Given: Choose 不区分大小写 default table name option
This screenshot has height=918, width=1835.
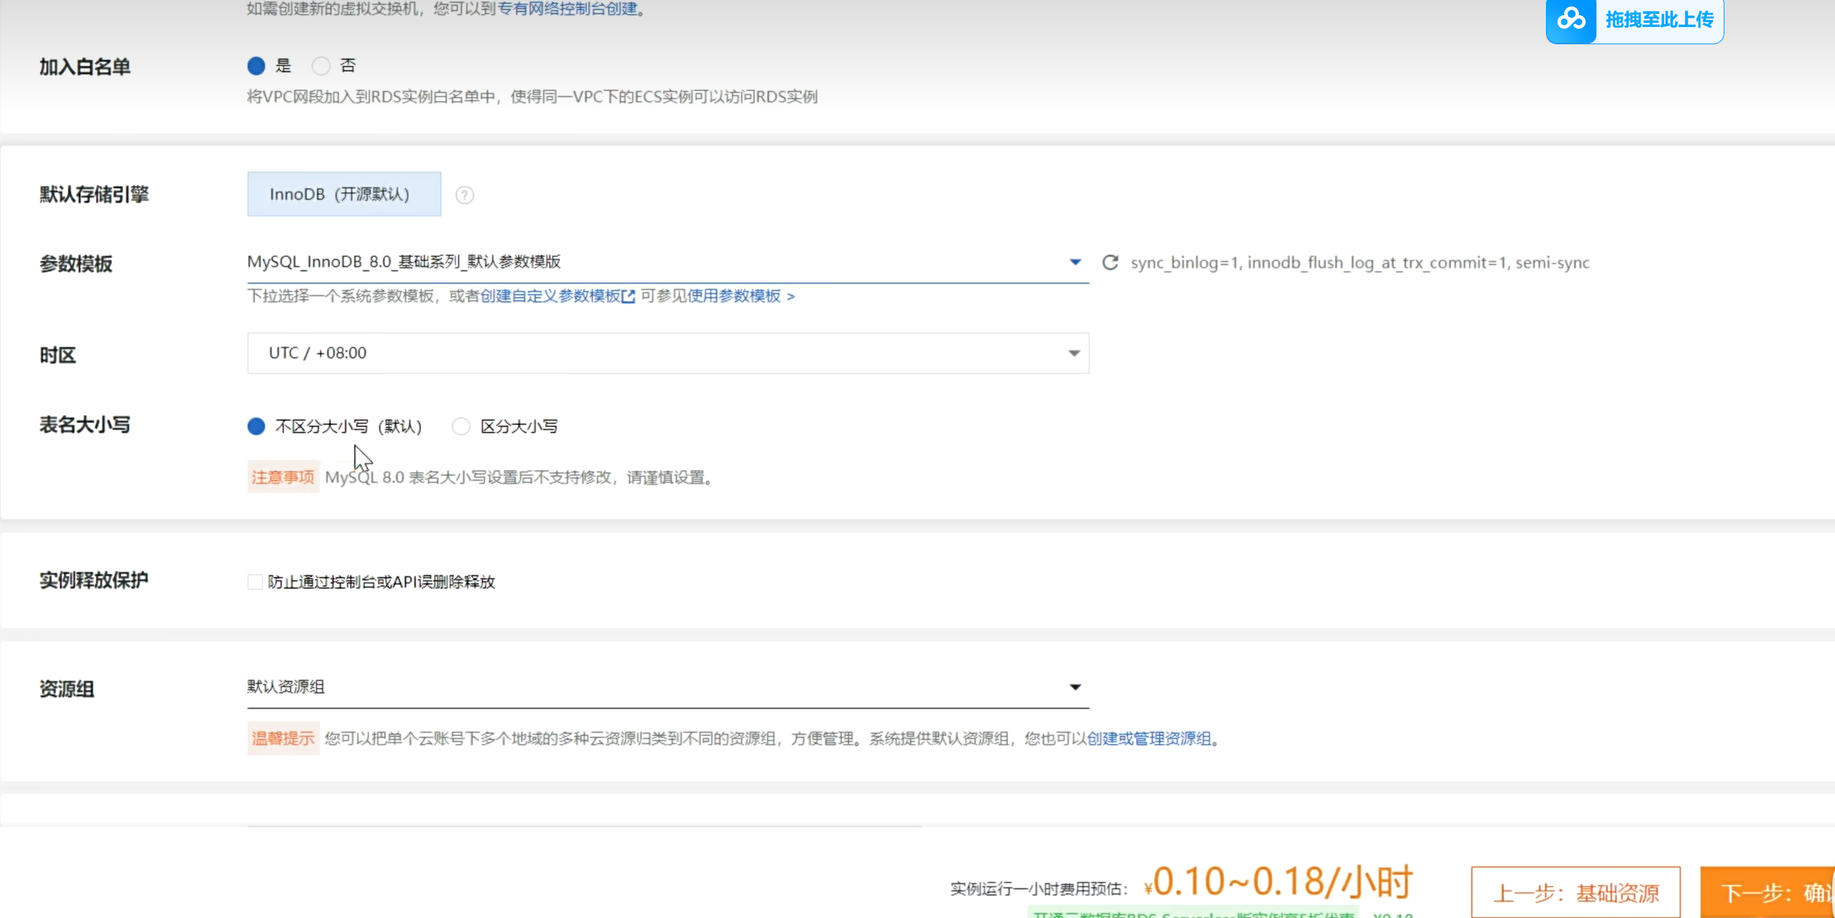Looking at the screenshot, I should [x=257, y=427].
